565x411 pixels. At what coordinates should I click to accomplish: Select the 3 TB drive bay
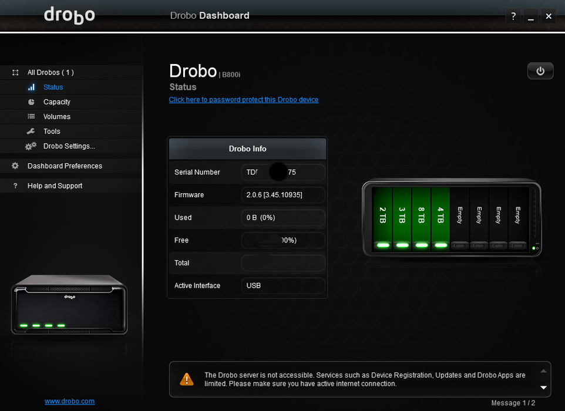[402, 218]
